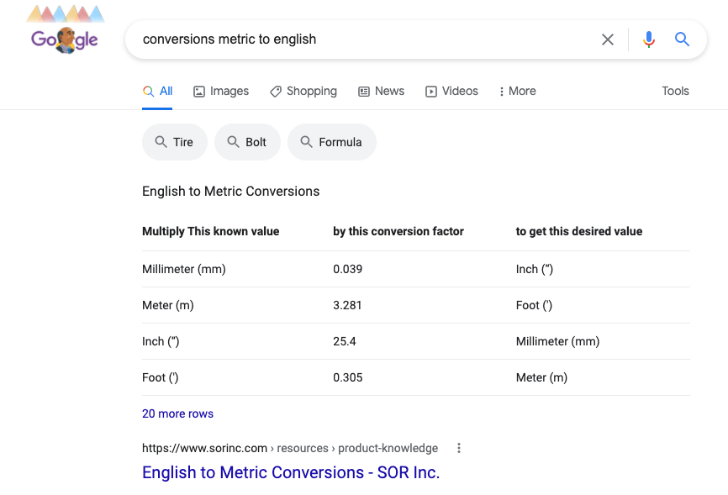Expand the table with 20 more rows
This screenshot has height=495, width=728.
[177, 413]
